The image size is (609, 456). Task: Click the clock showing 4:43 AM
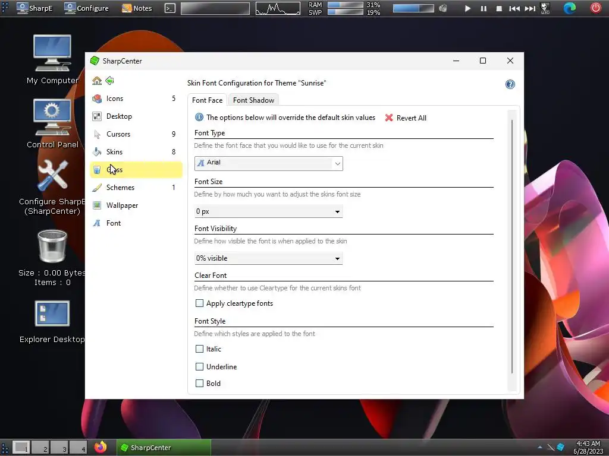pyautogui.click(x=588, y=448)
